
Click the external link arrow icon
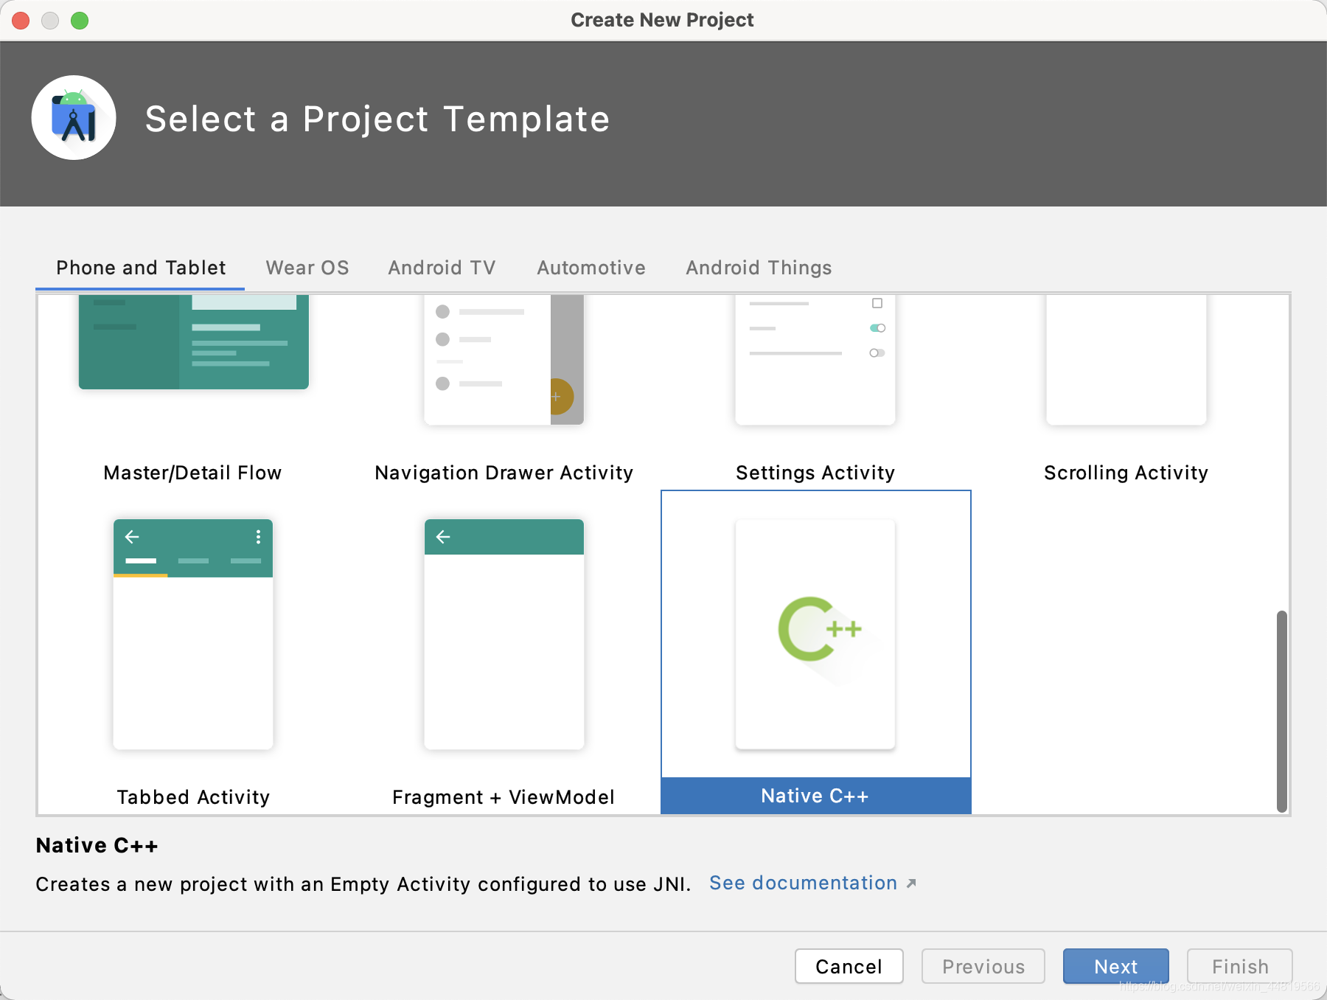coord(911,883)
